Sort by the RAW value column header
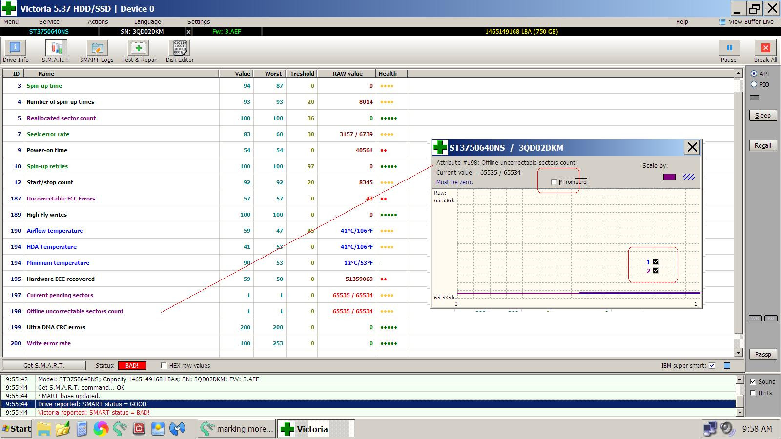Viewport: 781px width, 439px height. tap(347, 74)
